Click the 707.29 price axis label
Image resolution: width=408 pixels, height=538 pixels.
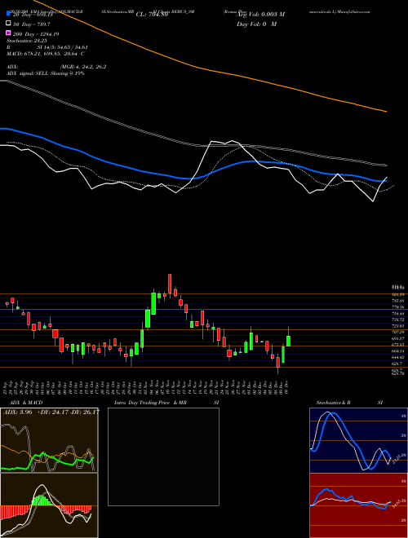(397, 332)
